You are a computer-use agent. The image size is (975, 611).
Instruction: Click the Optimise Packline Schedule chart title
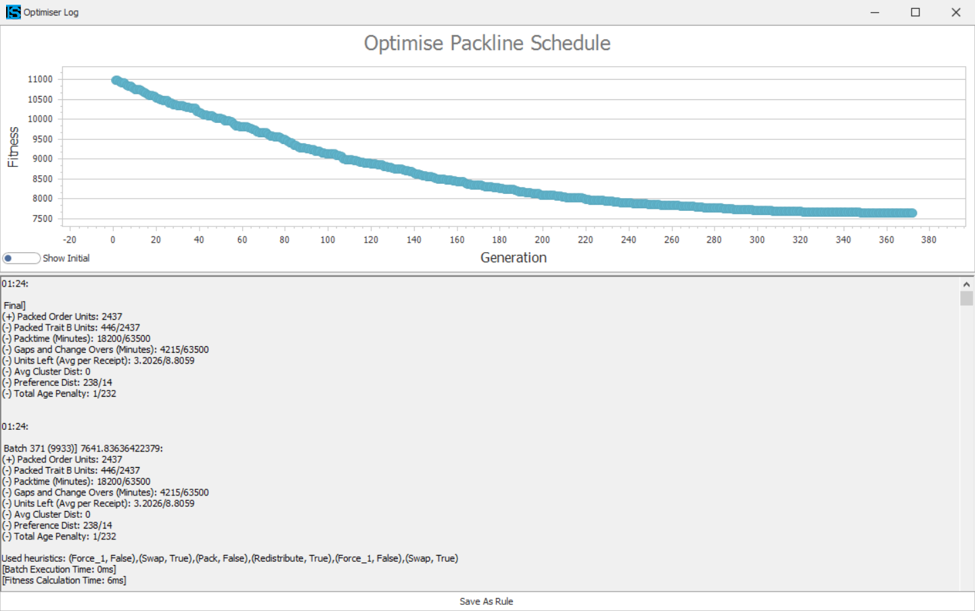click(487, 43)
